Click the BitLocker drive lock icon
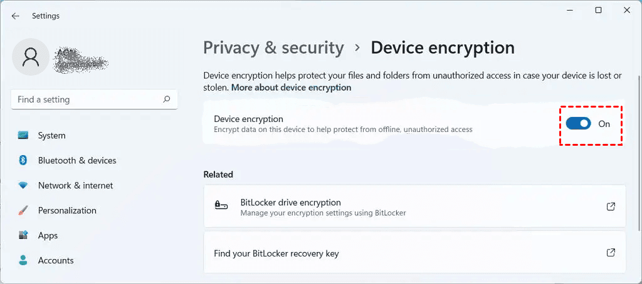 click(x=221, y=205)
